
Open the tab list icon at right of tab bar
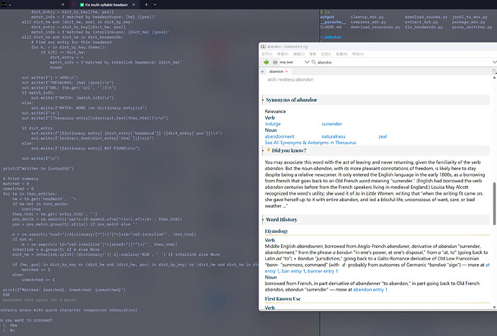[494, 71]
